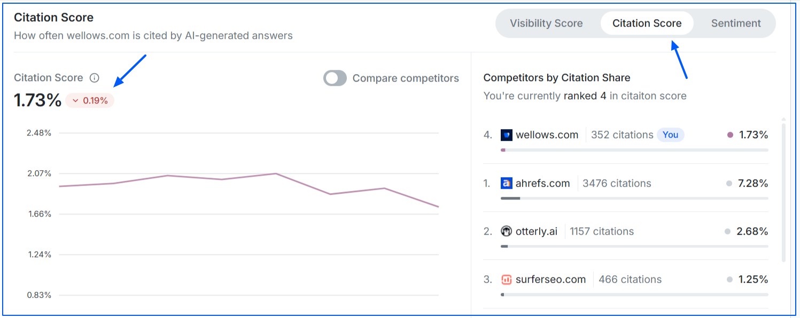Image resolution: width=800 pixels, height=318 pixels.
Task: Click the Citation Score info icon
Action: (x=95, y=78)
